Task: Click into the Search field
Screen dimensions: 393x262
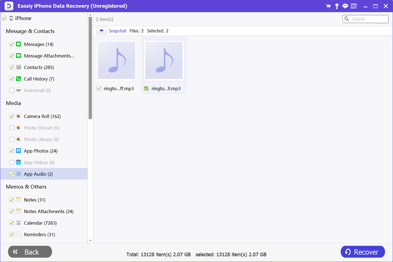Action: (x=365, y=19)
